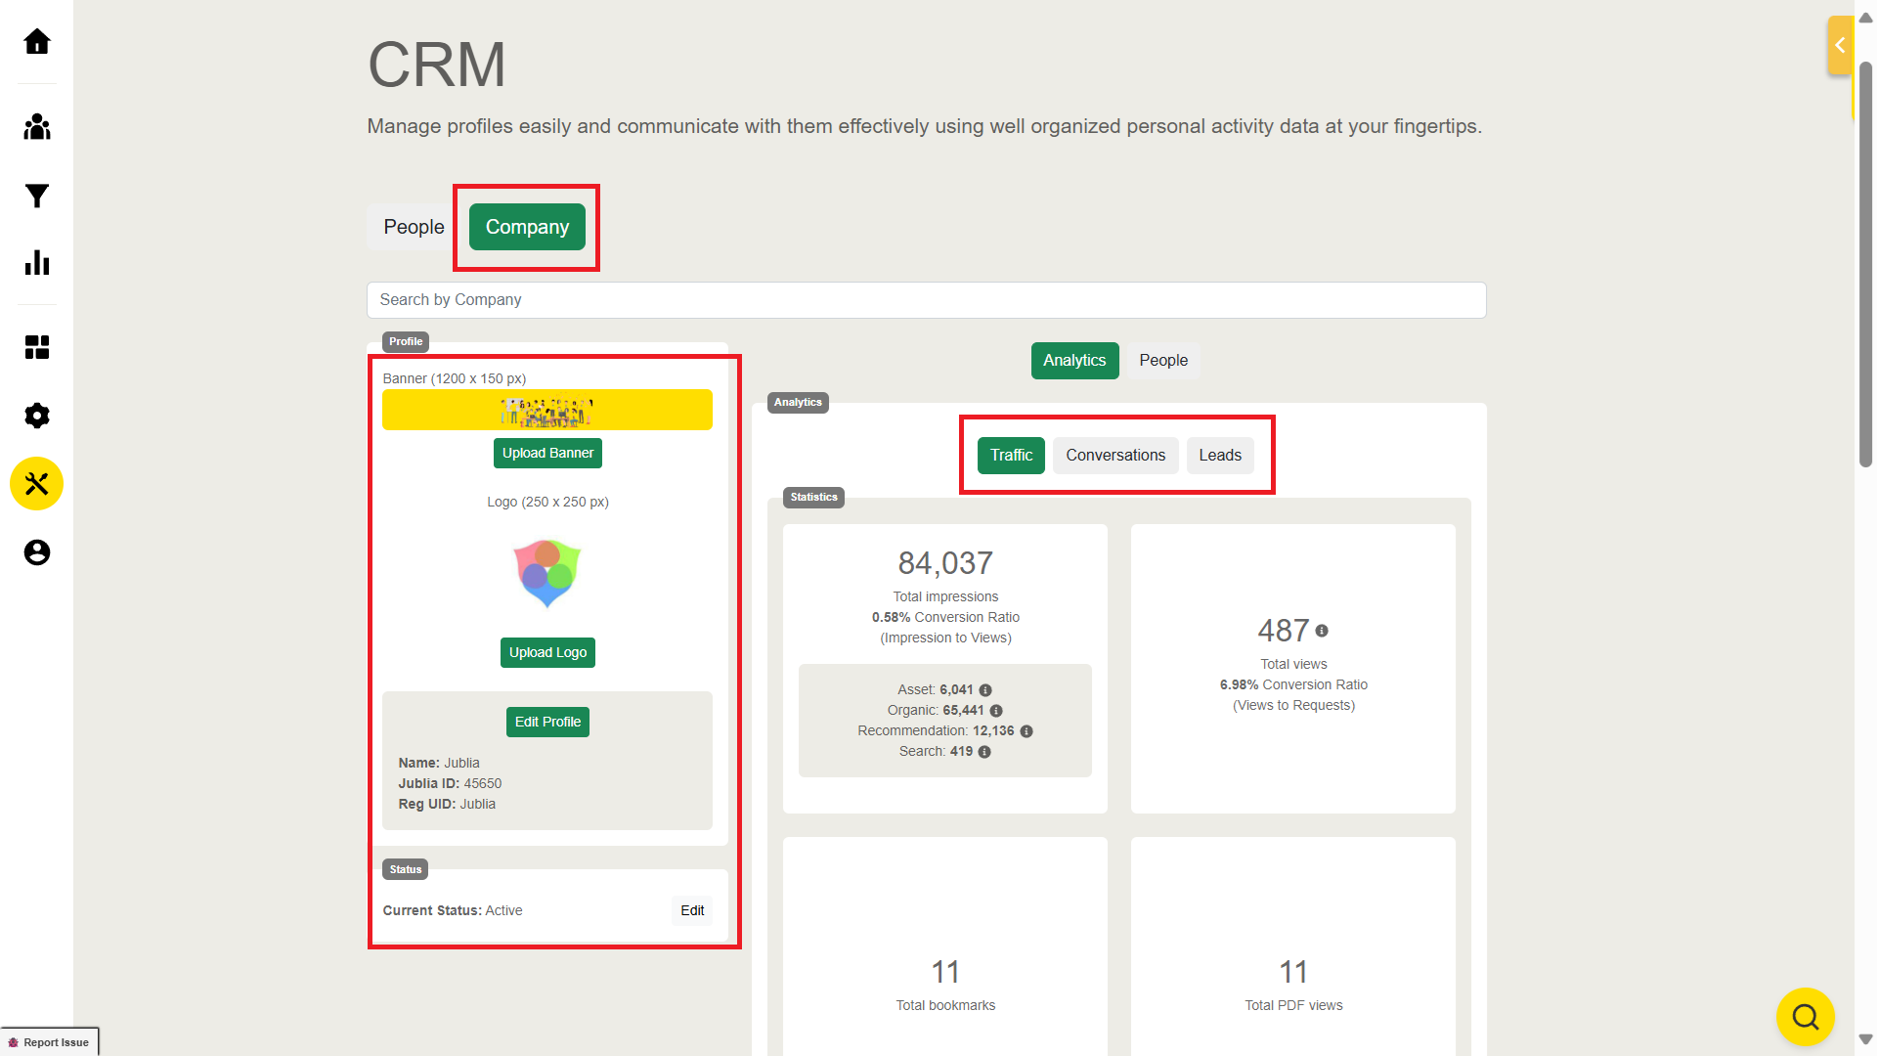Click info icon beside Asset count

point(985,690)
